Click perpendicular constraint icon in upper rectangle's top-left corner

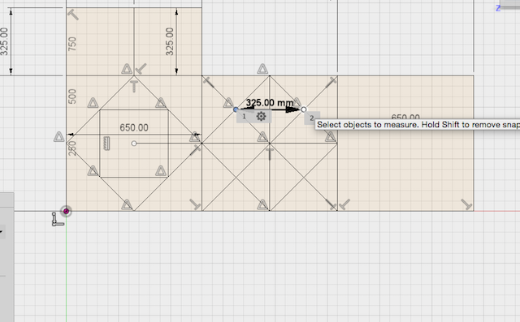(x=73, y=15)
